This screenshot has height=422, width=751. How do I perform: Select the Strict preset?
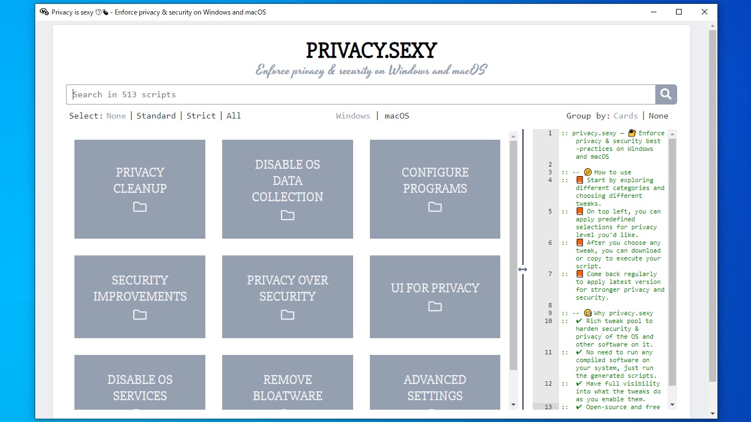pyautogui.click(x=201, y=116)
